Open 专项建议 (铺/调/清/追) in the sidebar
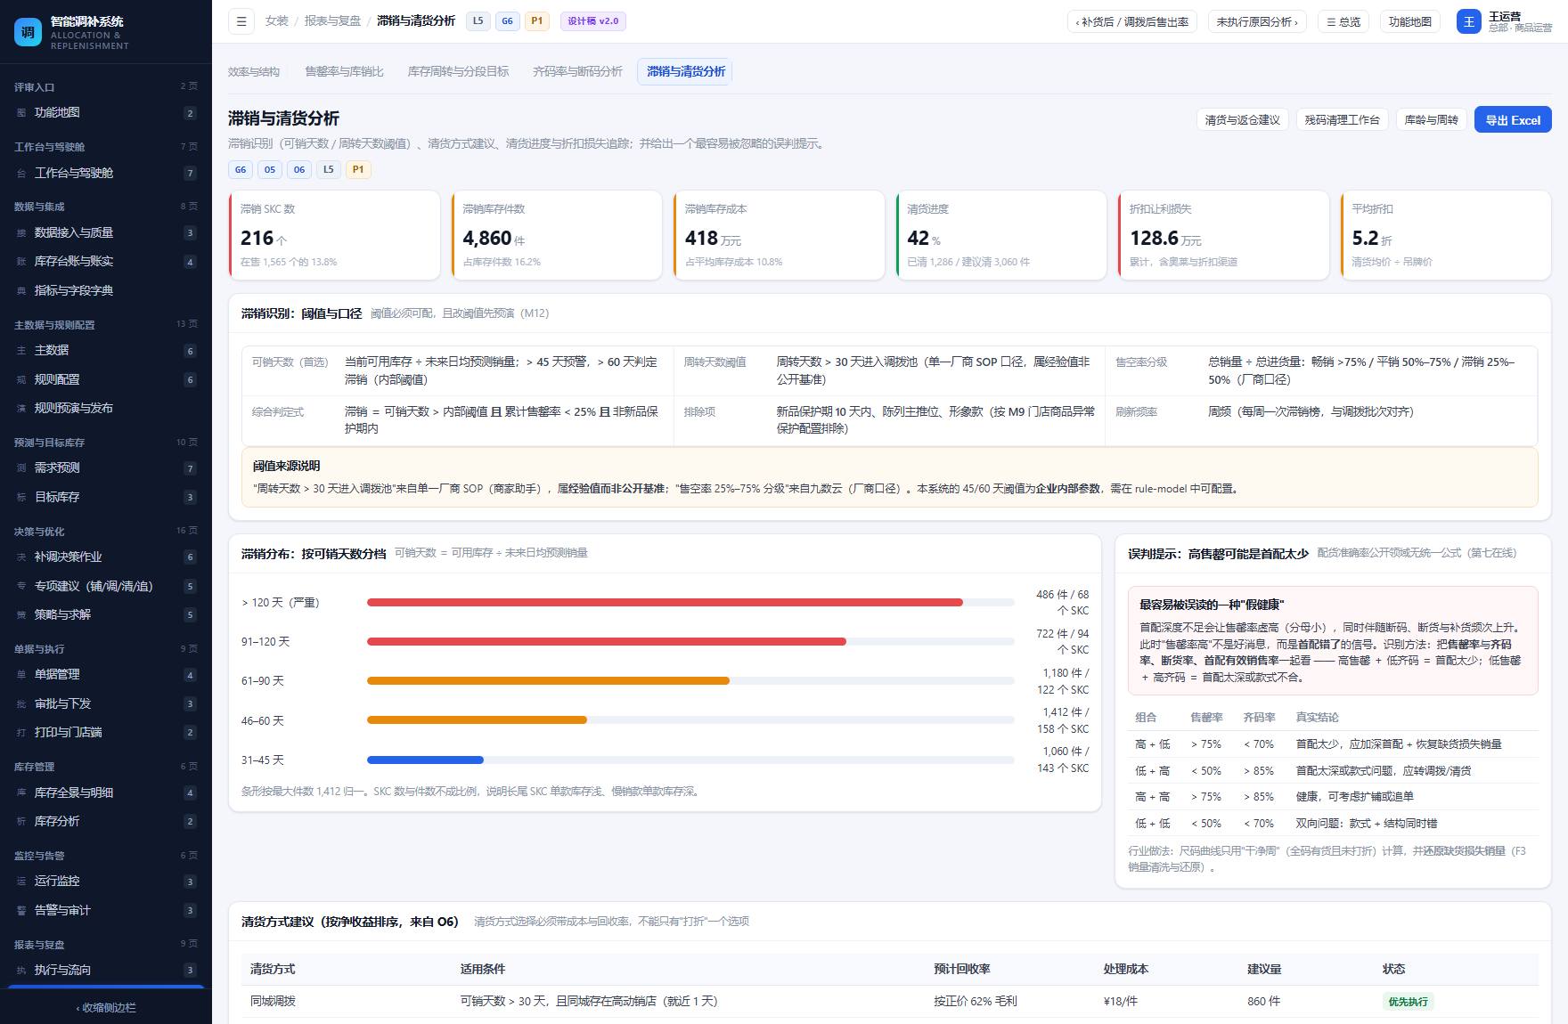The width and height of the screenshot is (1568, 1024). (106, 586)
